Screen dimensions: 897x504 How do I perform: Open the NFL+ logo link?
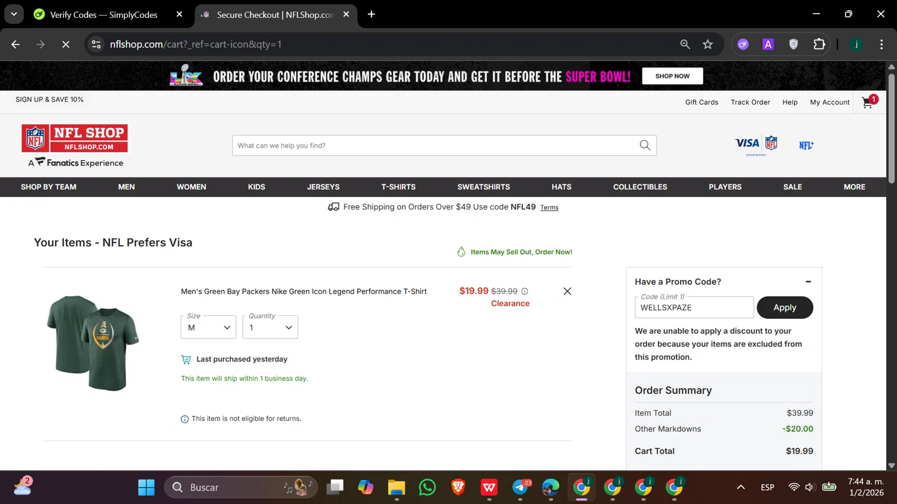[806, 145]
